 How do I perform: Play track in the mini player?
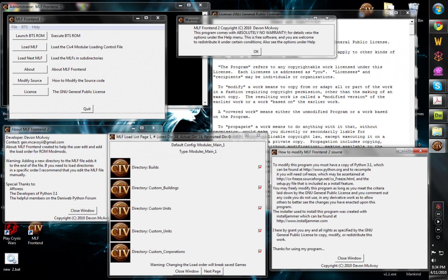point(438,222)
